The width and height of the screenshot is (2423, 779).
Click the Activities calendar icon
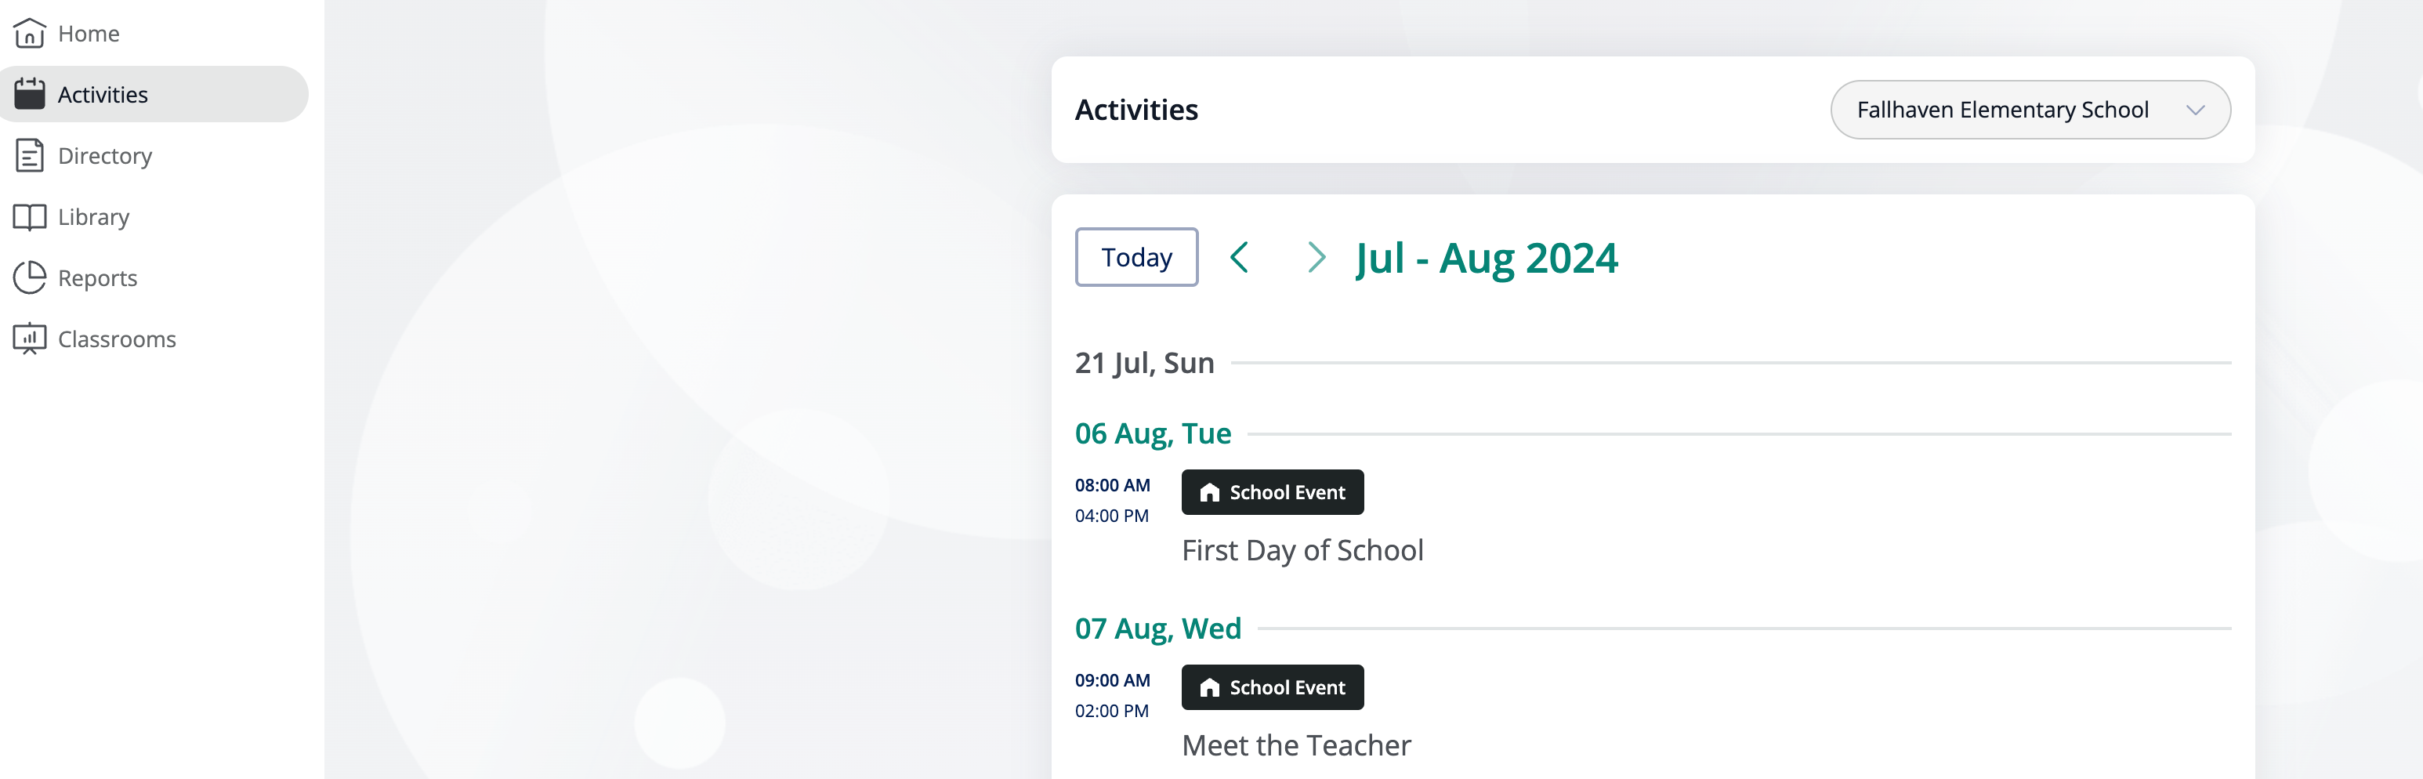tap(29, 94)
